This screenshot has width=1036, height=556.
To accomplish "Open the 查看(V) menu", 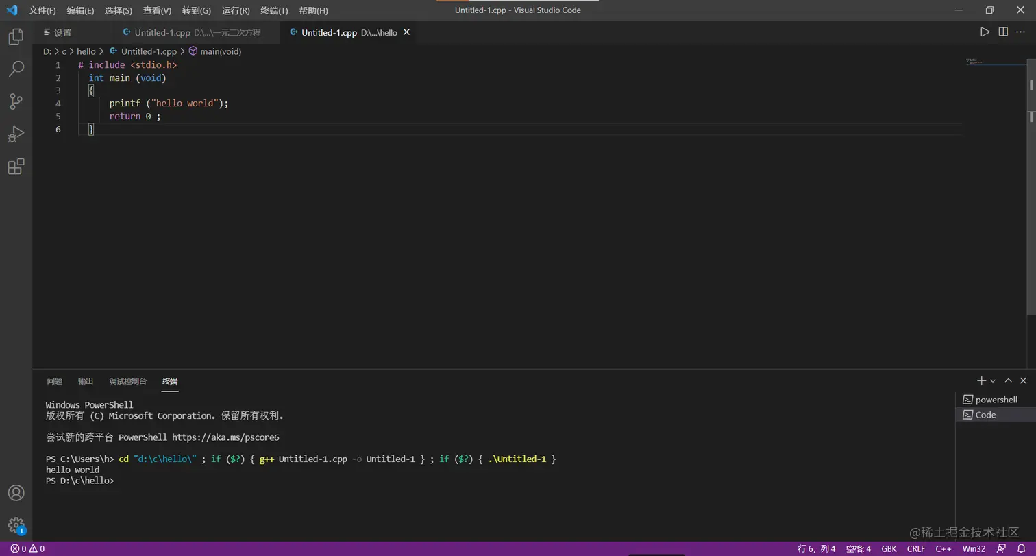I will click(x=157, y=10).
